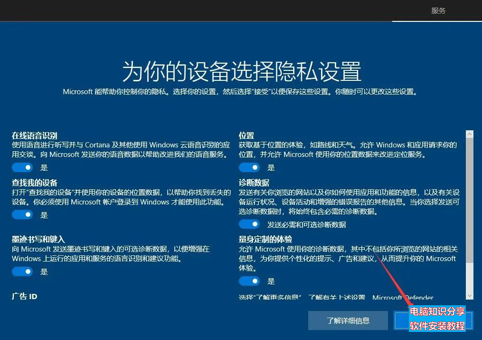
Task: Click the vertical scrollbar thumb
Action: (x=470, y=200)
